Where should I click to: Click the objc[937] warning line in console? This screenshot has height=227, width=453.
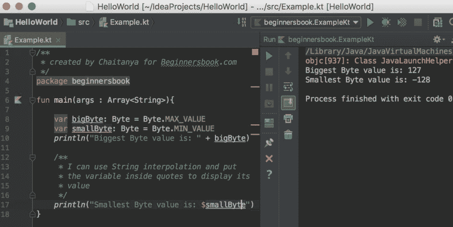click(379, 61)
